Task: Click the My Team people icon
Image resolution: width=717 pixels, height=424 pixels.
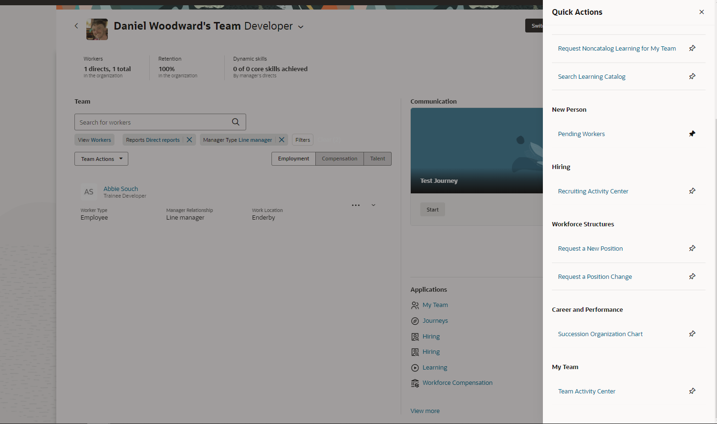Action: [415, 305]
